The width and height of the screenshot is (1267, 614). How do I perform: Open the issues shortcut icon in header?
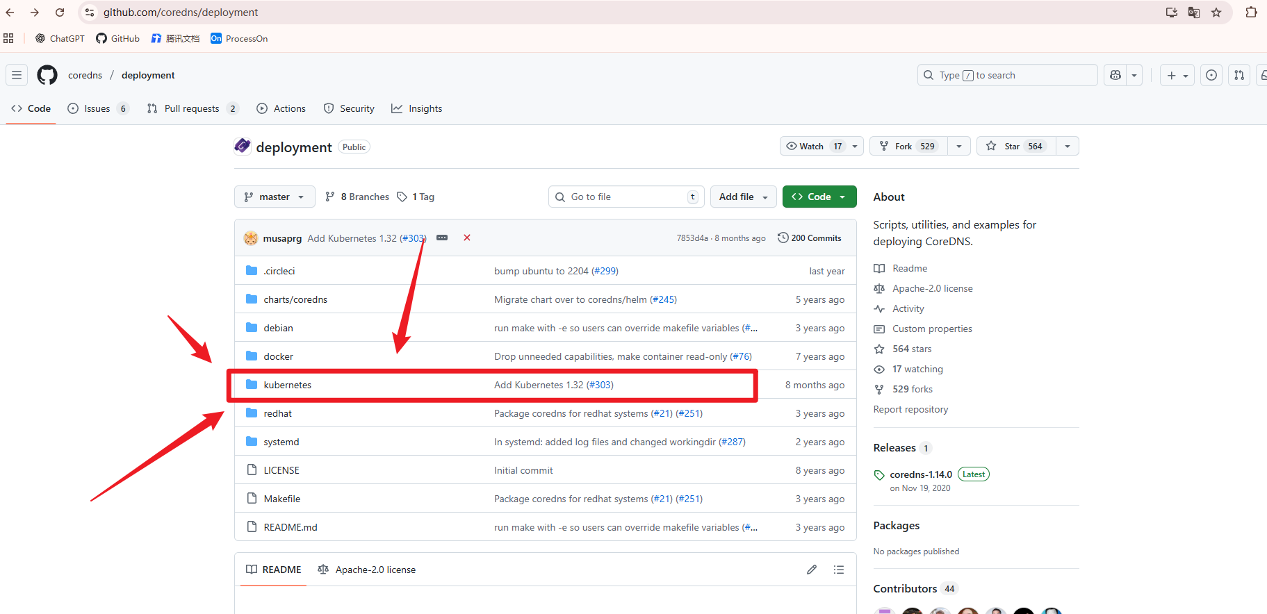(x=1211, y=75)
